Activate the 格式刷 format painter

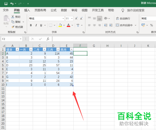[x=17, y=27]
